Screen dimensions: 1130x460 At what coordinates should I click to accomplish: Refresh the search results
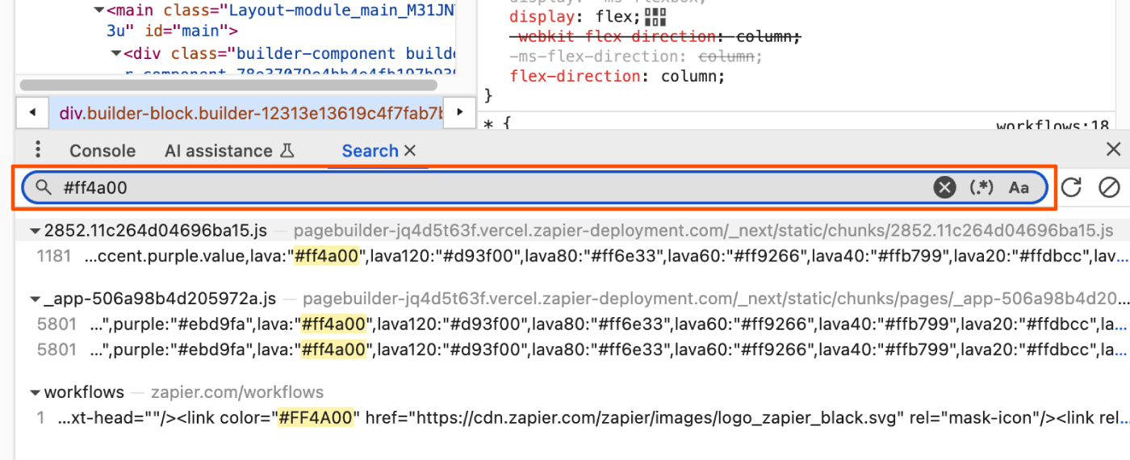(1071, 188)
